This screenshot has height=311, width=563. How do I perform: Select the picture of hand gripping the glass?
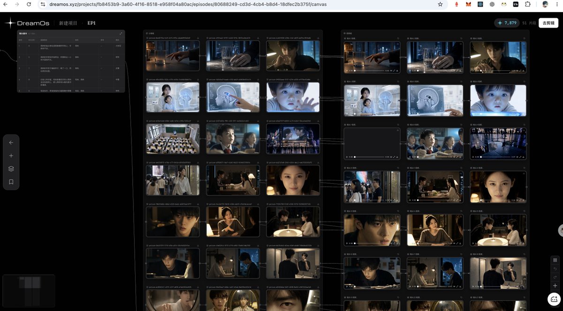[233, 55]
